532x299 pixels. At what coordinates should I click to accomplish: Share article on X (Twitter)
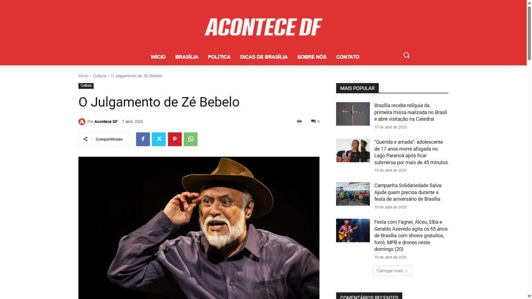click(159, 139)
